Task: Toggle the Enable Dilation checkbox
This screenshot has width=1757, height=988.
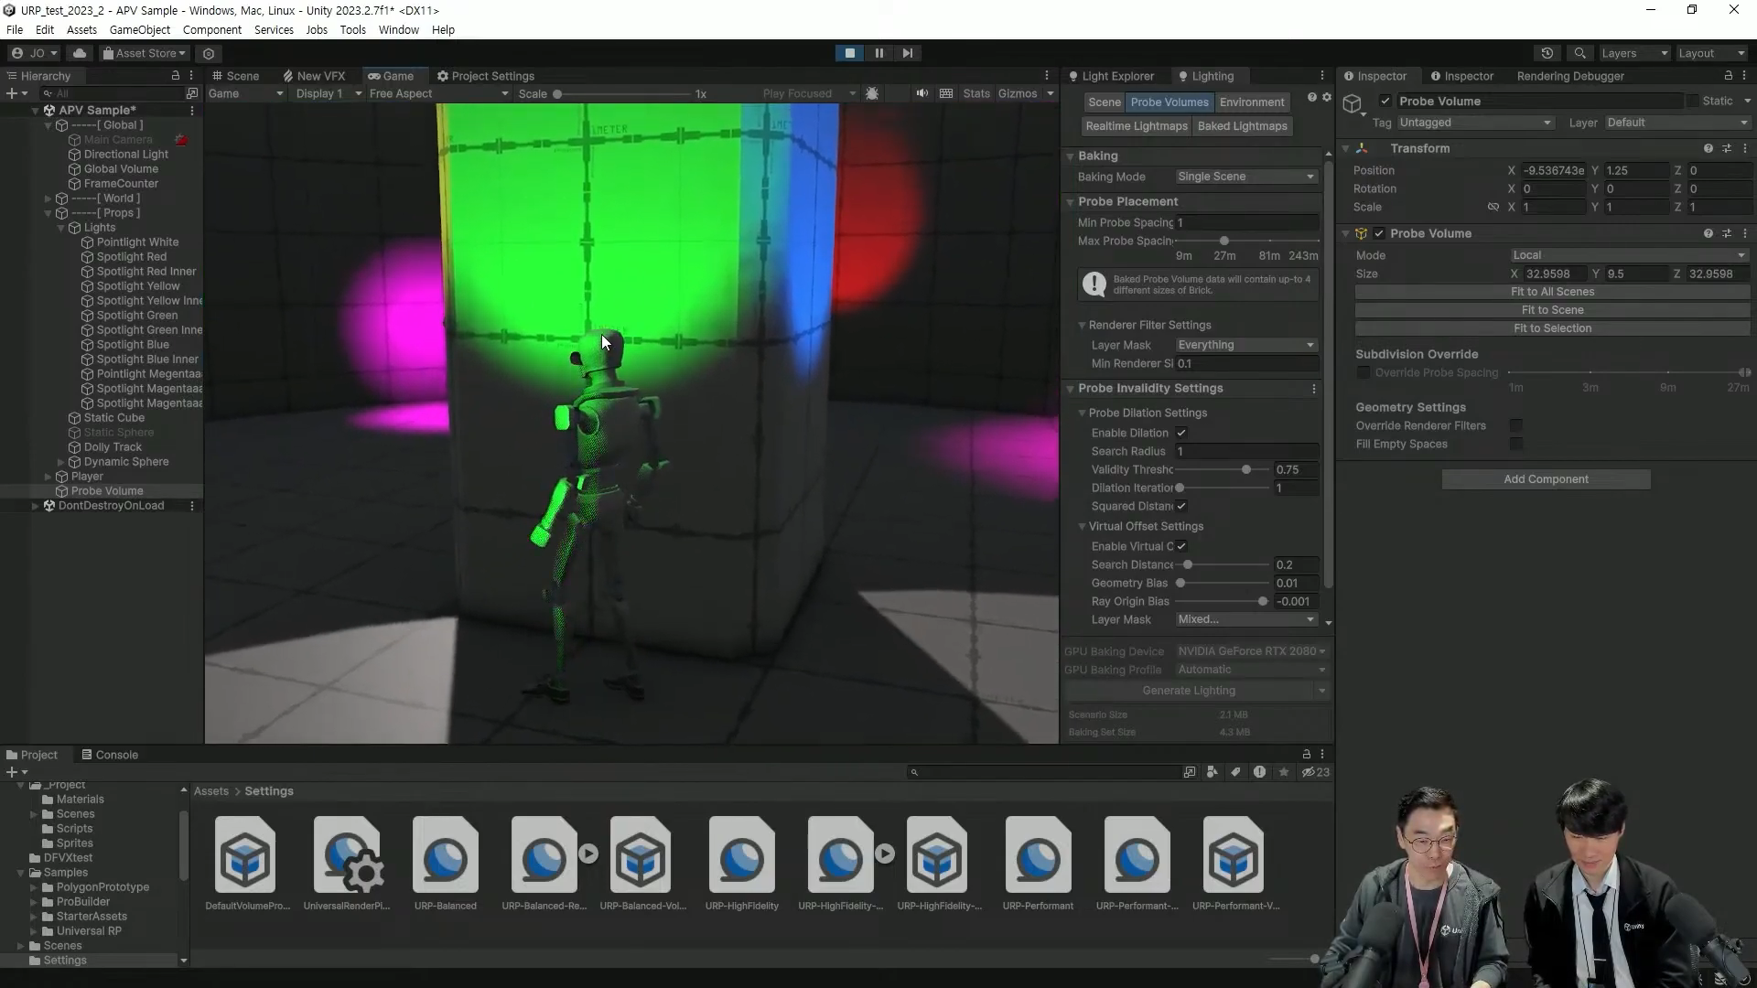Action: [x=1181, y=433]
